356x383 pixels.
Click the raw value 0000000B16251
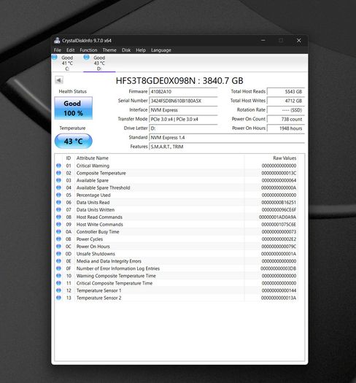pyautogui.click(x=279, y=203)
